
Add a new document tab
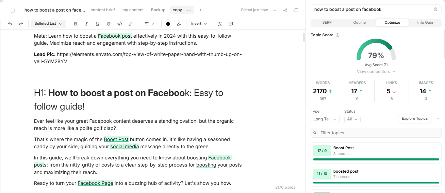[200, 10]
